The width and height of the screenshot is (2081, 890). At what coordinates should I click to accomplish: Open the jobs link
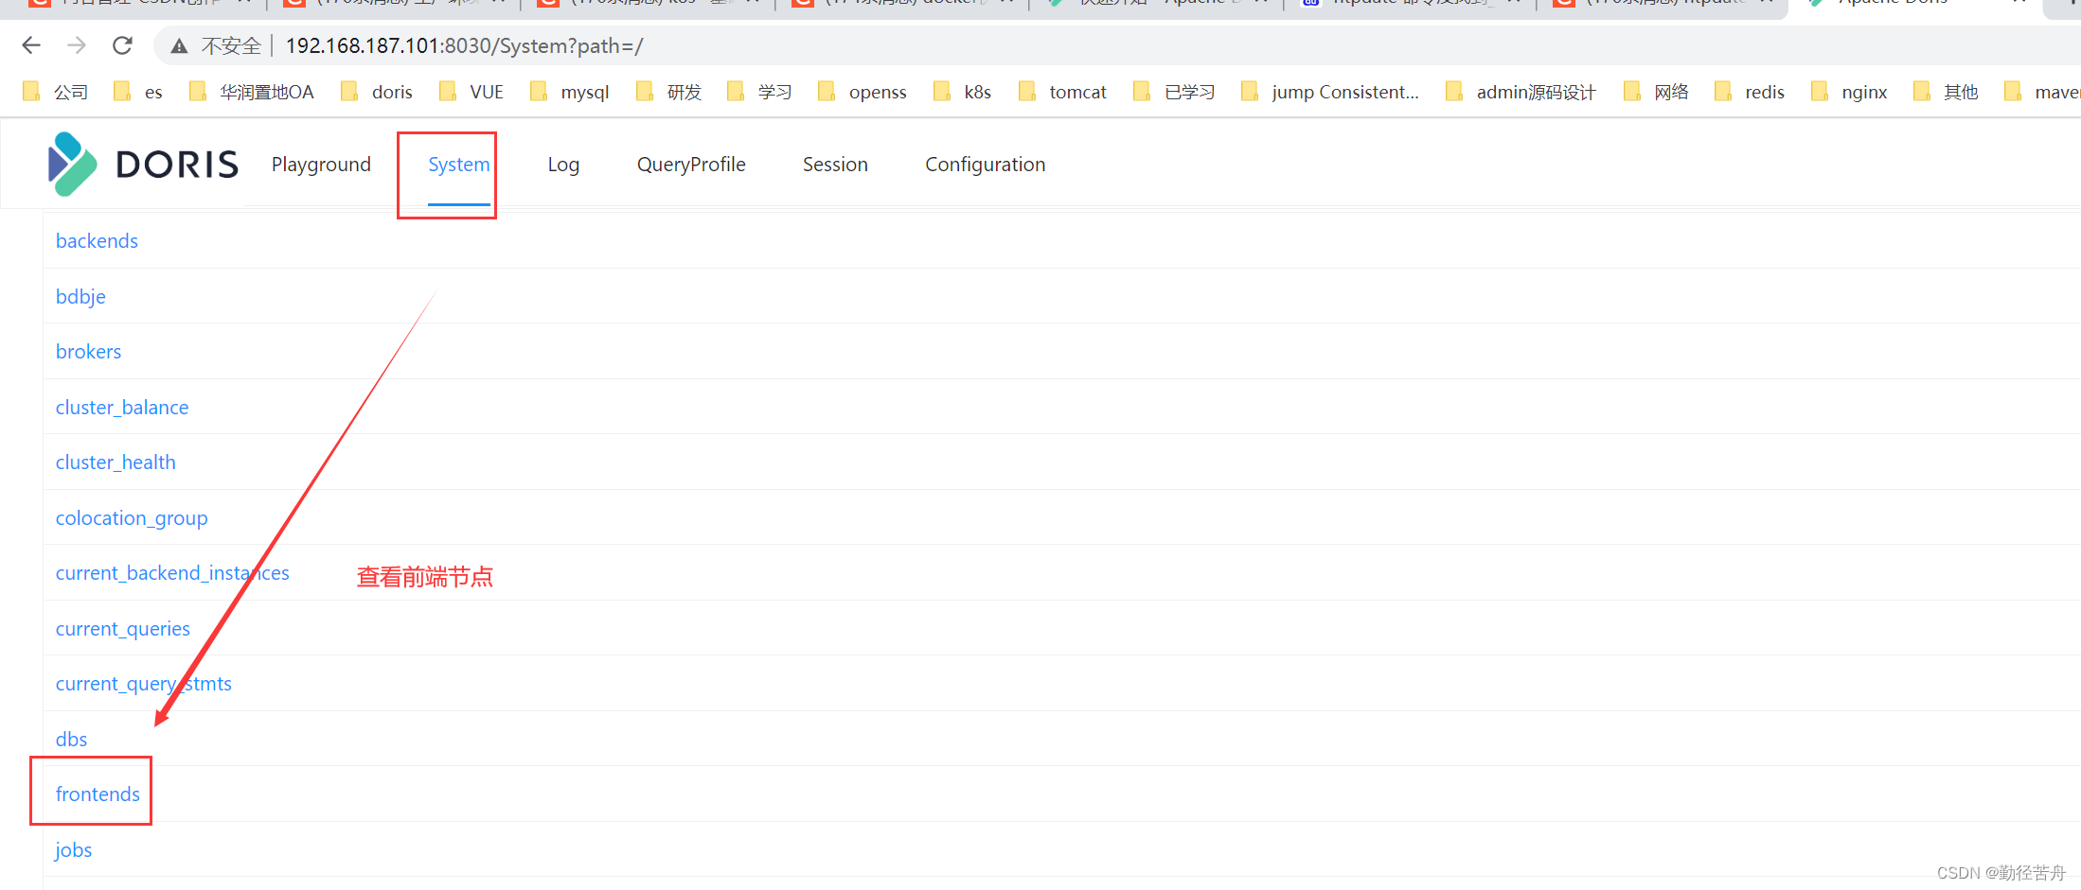click(x=73, y=850)
